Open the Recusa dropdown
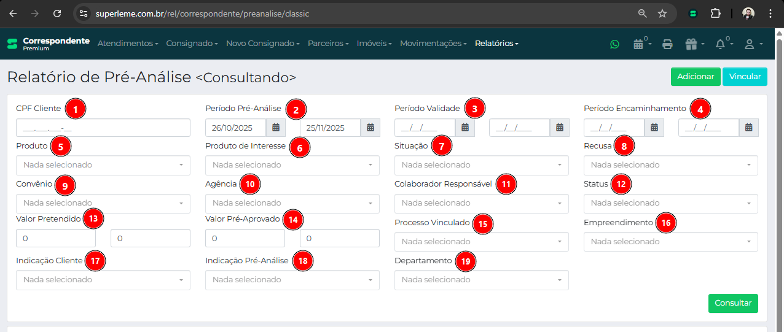The width and height of the screenshot is (784, 332). (x=671, y=165)
